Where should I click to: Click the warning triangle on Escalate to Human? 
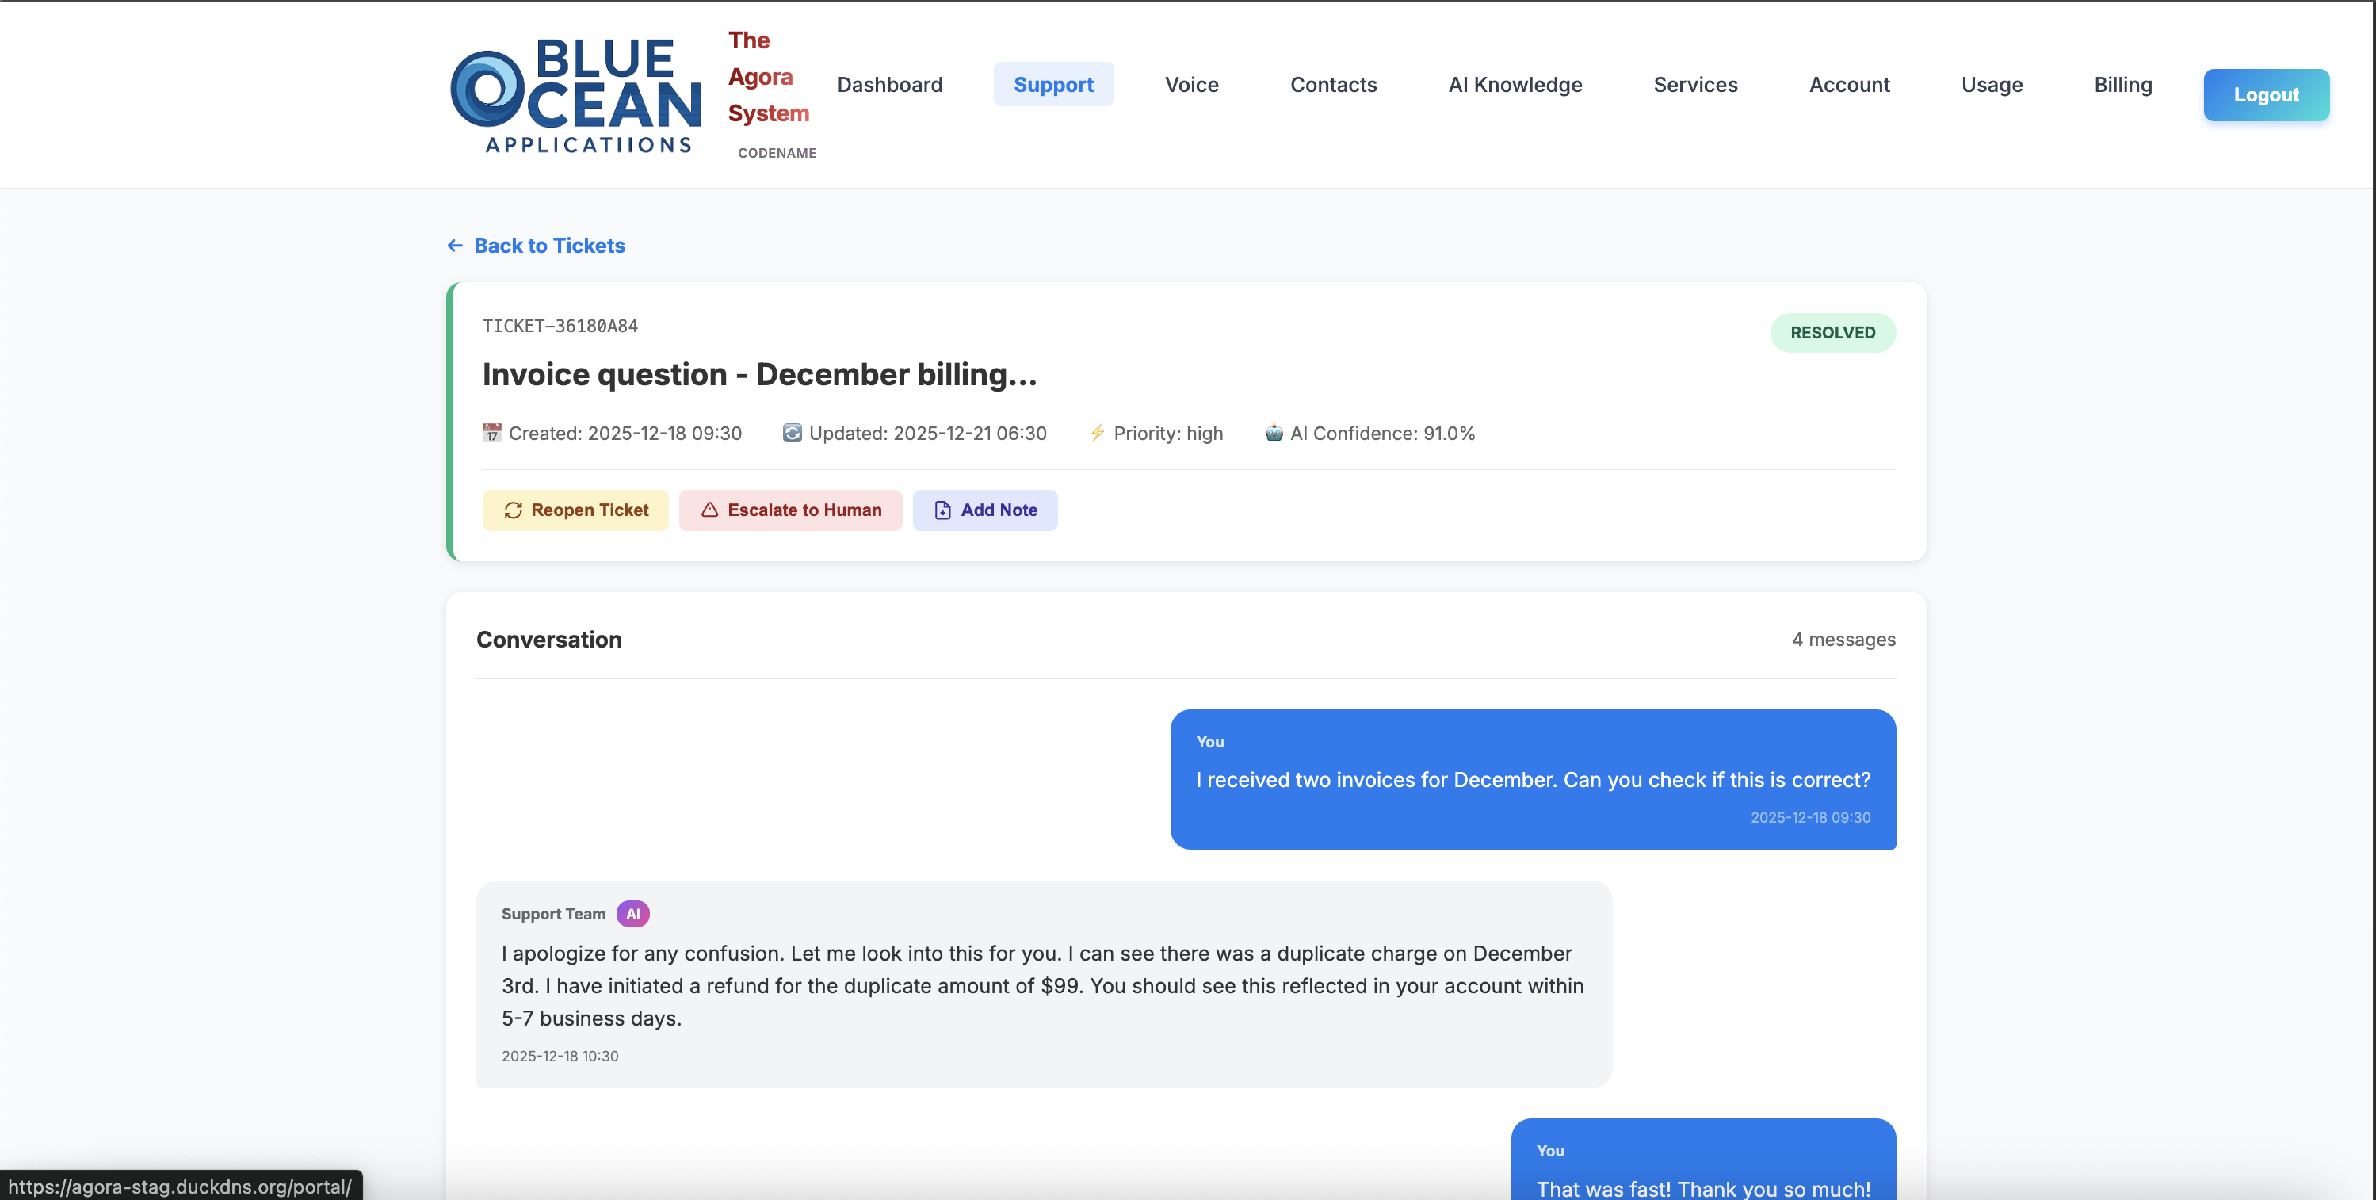point(709,510)
